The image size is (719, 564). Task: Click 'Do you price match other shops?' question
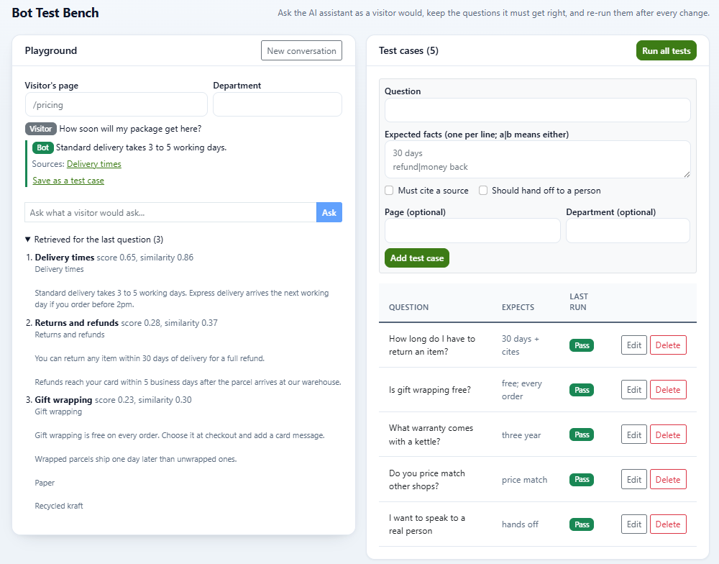[x=427, y=480]
